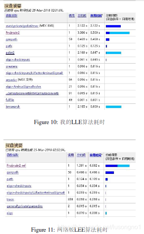Viewport: 144px width, 234px height.
Task: Open the createns function link
Action: (x=11, y=66)
